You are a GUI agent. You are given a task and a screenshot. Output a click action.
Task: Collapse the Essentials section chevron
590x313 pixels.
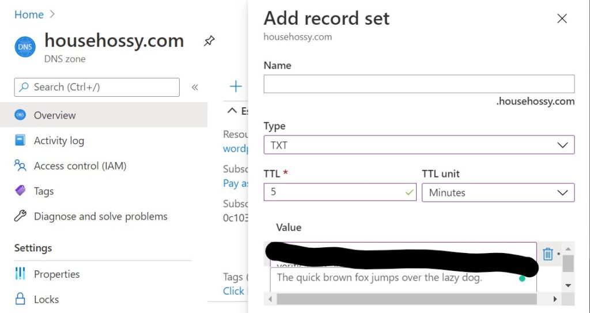pyautogui.click(x=233, y=110)
